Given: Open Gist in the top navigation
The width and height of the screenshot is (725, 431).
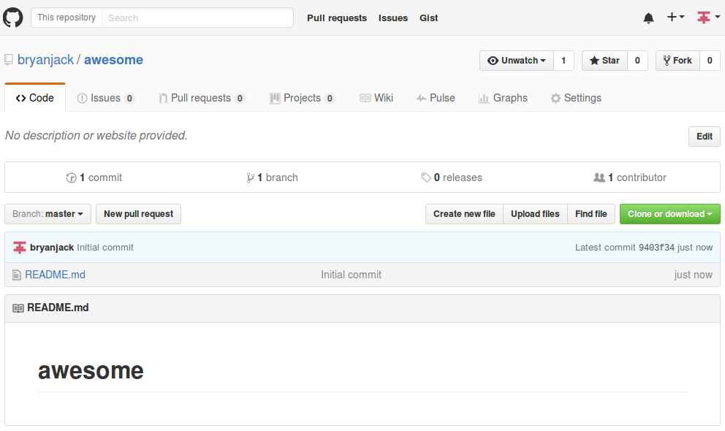Looking at the screenshot, I should [428, 18].
